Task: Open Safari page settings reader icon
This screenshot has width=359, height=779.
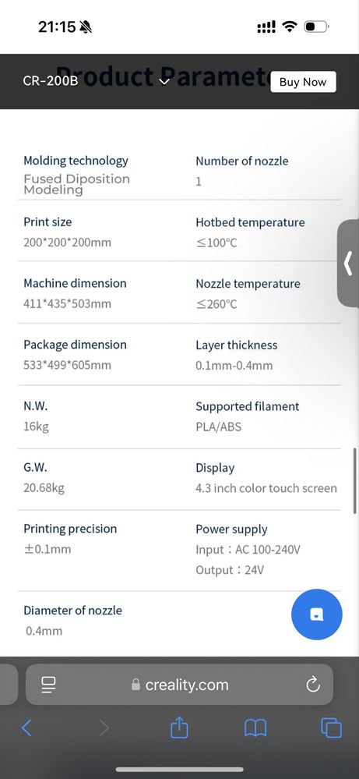Action: pyautogui.click(x=48, y=685)
